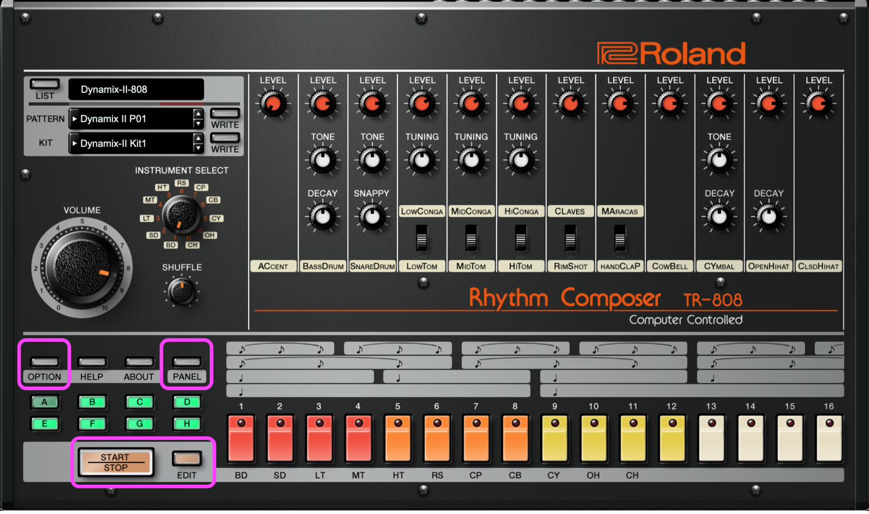Image resolution: width=869 pixels, height=514 pixels.
Task: Click the LowTom TUNING knob
Action: click(422, 160)
